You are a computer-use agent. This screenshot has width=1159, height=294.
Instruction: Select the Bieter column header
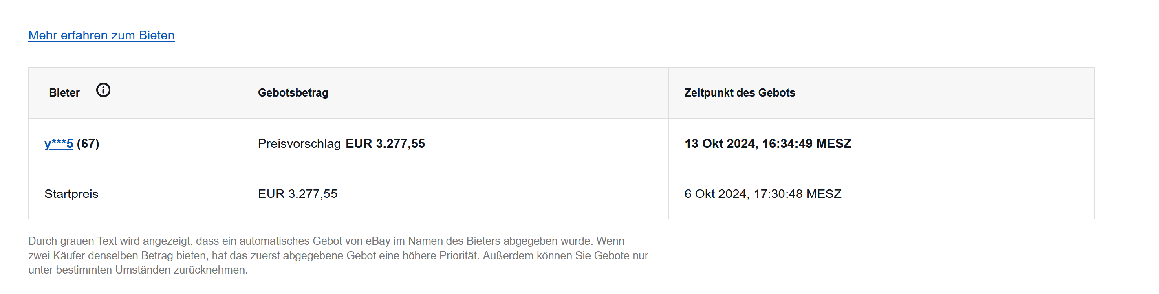coord(64,92)
